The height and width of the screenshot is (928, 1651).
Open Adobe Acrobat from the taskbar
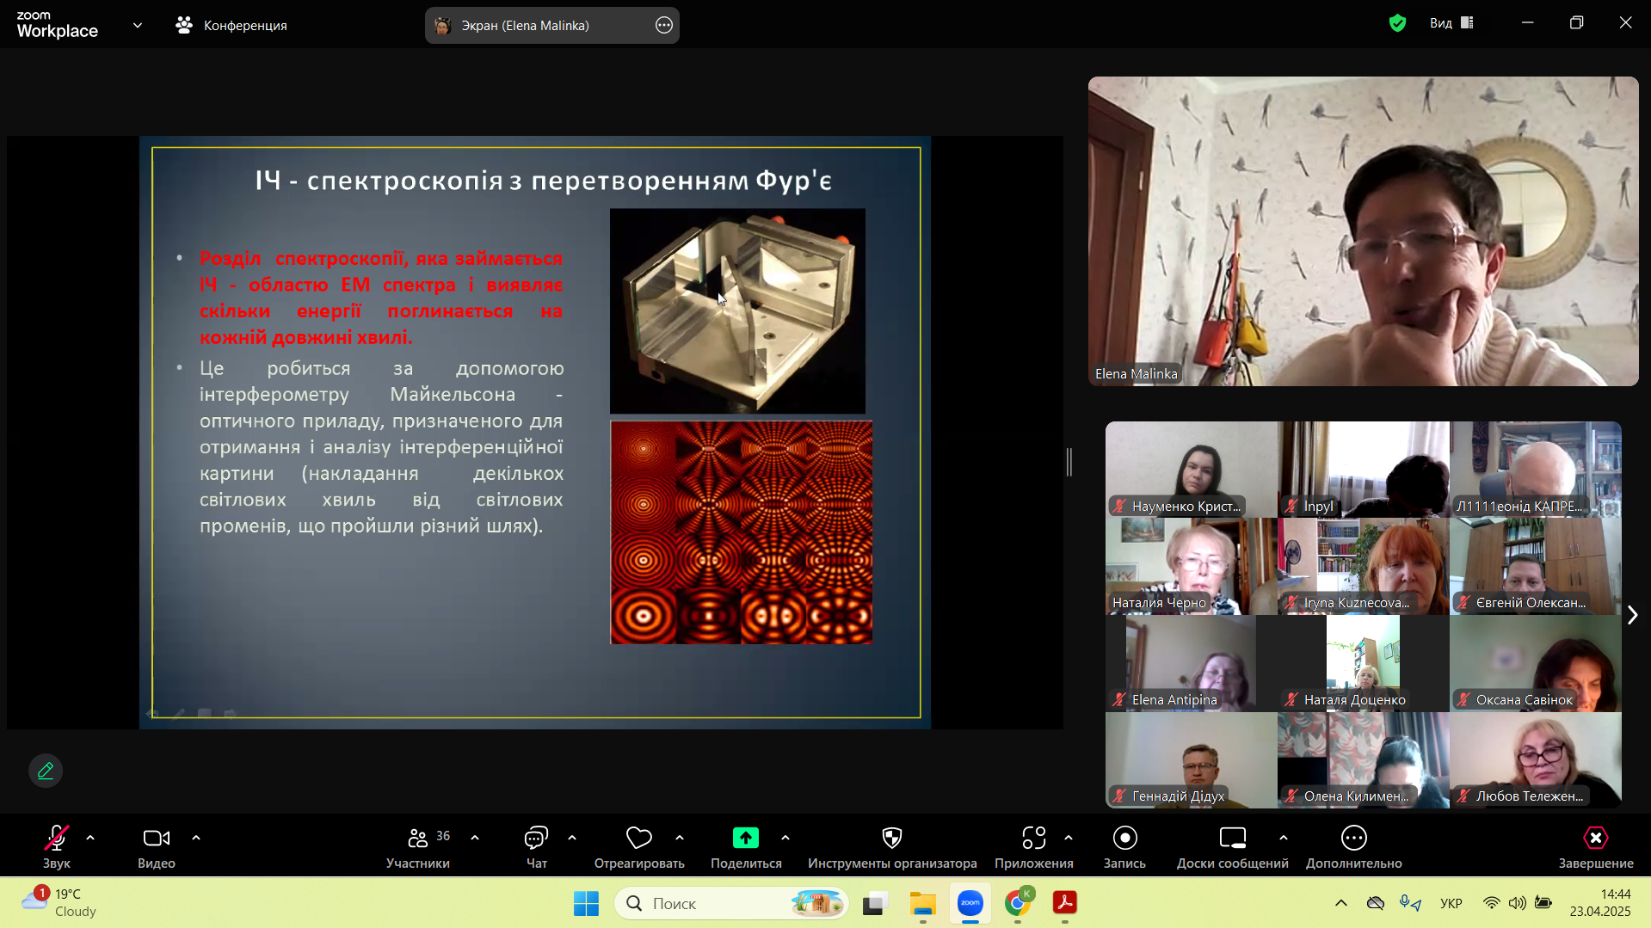1065,903
